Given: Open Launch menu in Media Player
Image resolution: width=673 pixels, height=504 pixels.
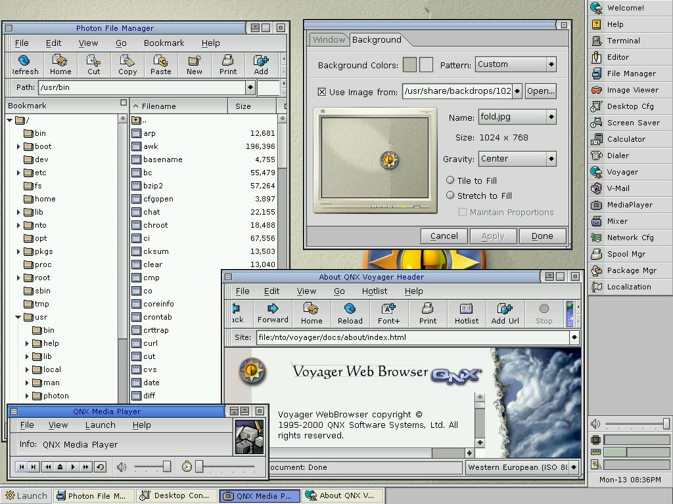Looking at the screenshot, I should [101, 425].
